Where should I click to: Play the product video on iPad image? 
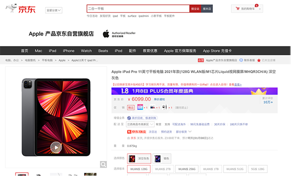56,147
